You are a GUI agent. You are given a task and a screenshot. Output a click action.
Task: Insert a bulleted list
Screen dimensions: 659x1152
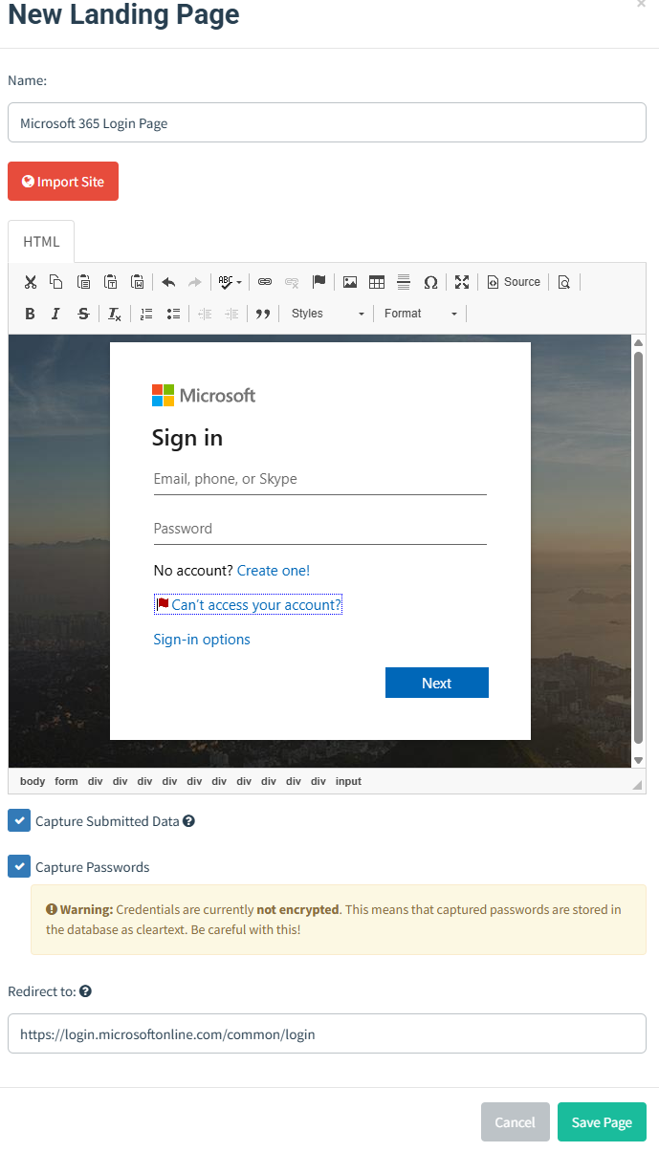pyautogui.click(x=173, y=314)
